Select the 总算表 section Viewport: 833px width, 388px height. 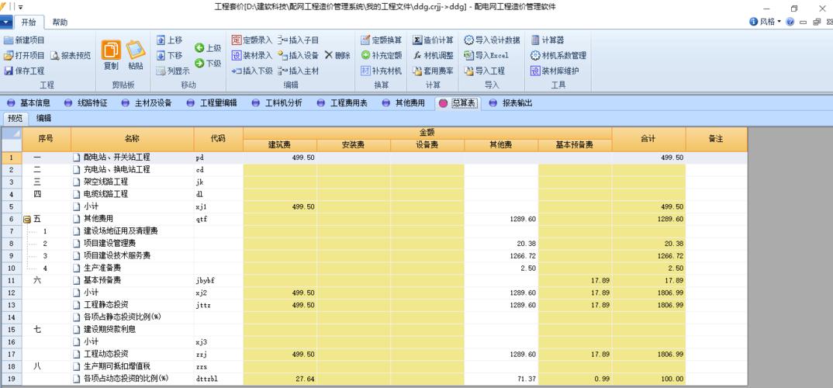point(458,103)
